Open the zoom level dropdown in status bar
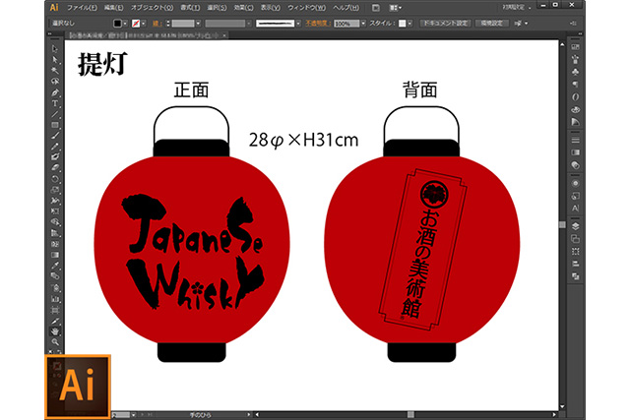The width and height of the screenshot is (630, 420). click(133, 414)
